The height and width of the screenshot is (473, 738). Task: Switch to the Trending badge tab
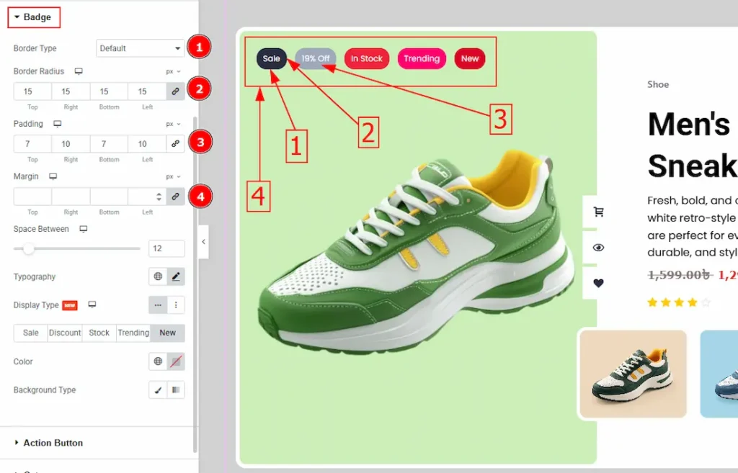tap(133, 333)
